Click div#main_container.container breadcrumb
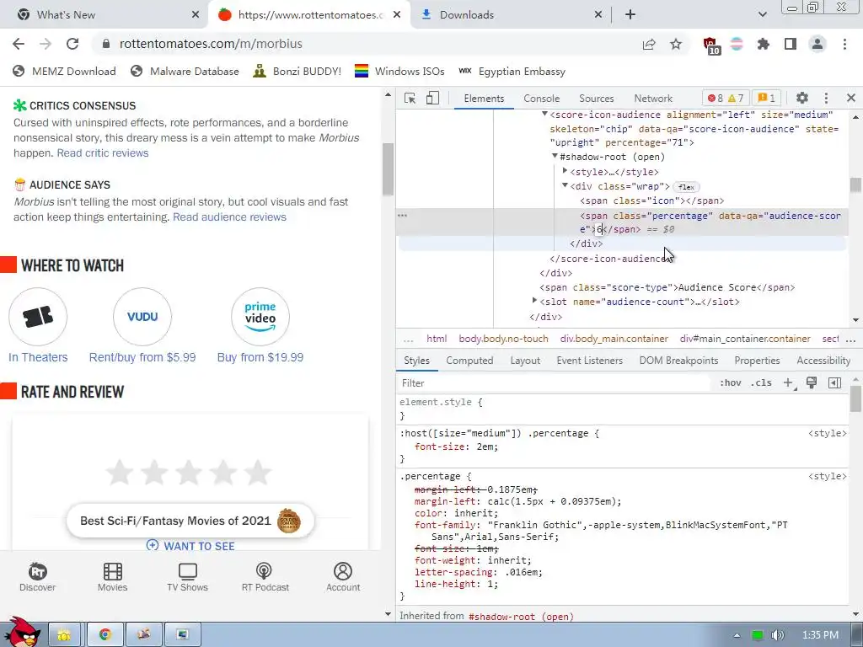The image size is (863, 647). click(x=745, y=339)
